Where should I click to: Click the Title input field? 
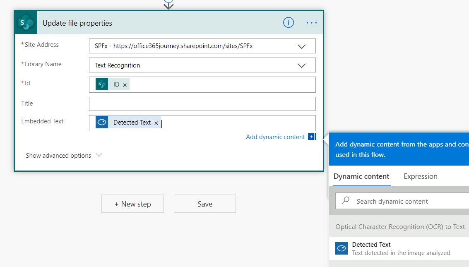(202, 104)
